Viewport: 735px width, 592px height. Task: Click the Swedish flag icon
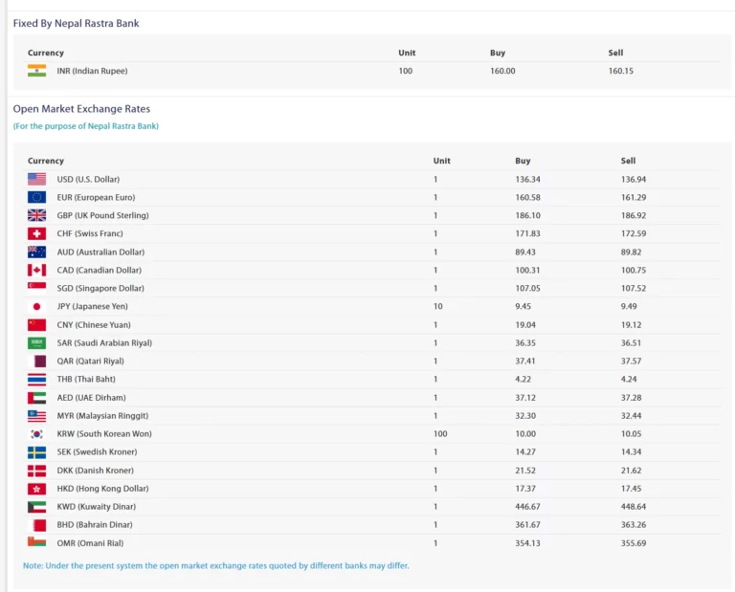[36, 452]
